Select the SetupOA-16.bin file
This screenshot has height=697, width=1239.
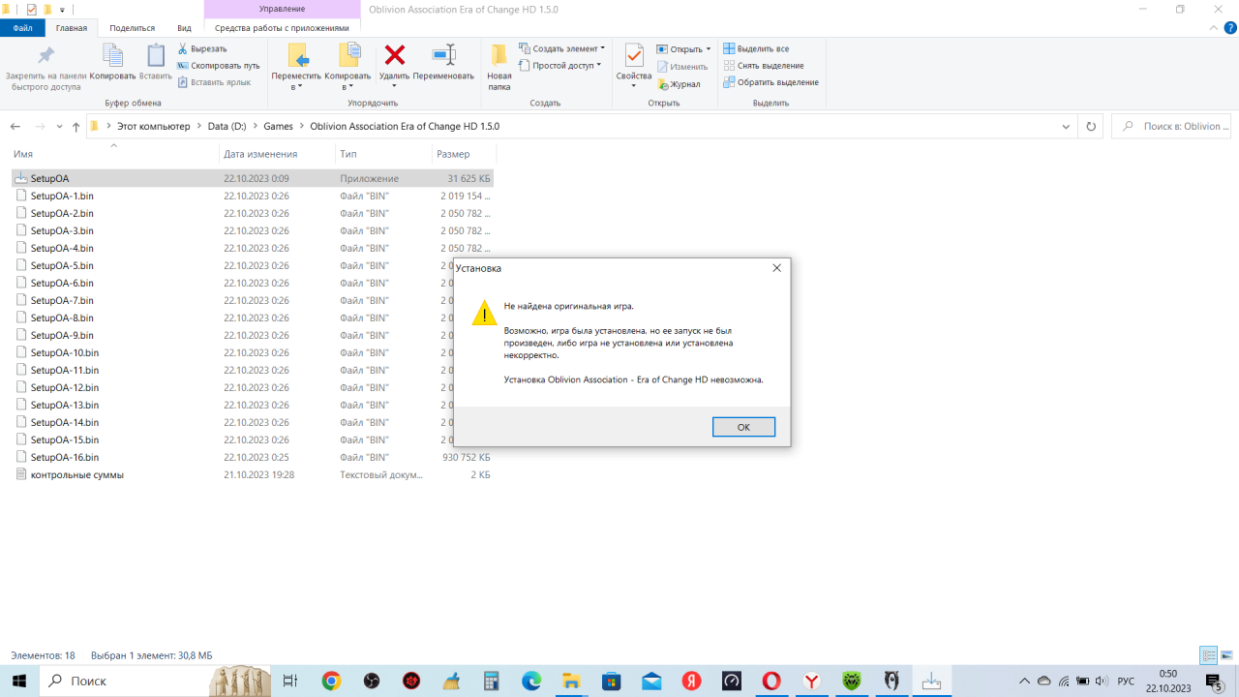[64, 457]
